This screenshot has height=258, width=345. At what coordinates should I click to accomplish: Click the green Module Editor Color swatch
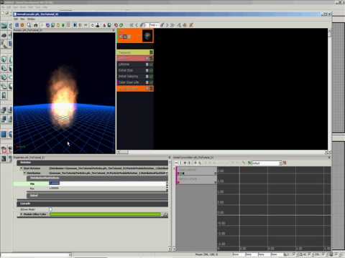tap(106, 214)
